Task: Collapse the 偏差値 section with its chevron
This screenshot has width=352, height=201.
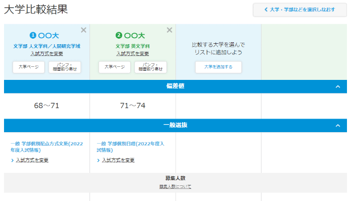Action: 338,86
